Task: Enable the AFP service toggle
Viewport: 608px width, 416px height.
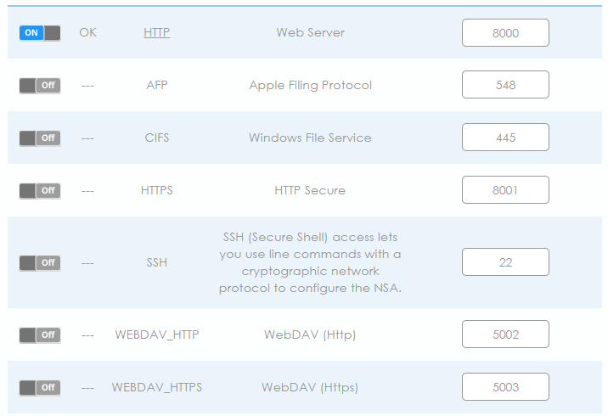Action: [x=40, y=85]
